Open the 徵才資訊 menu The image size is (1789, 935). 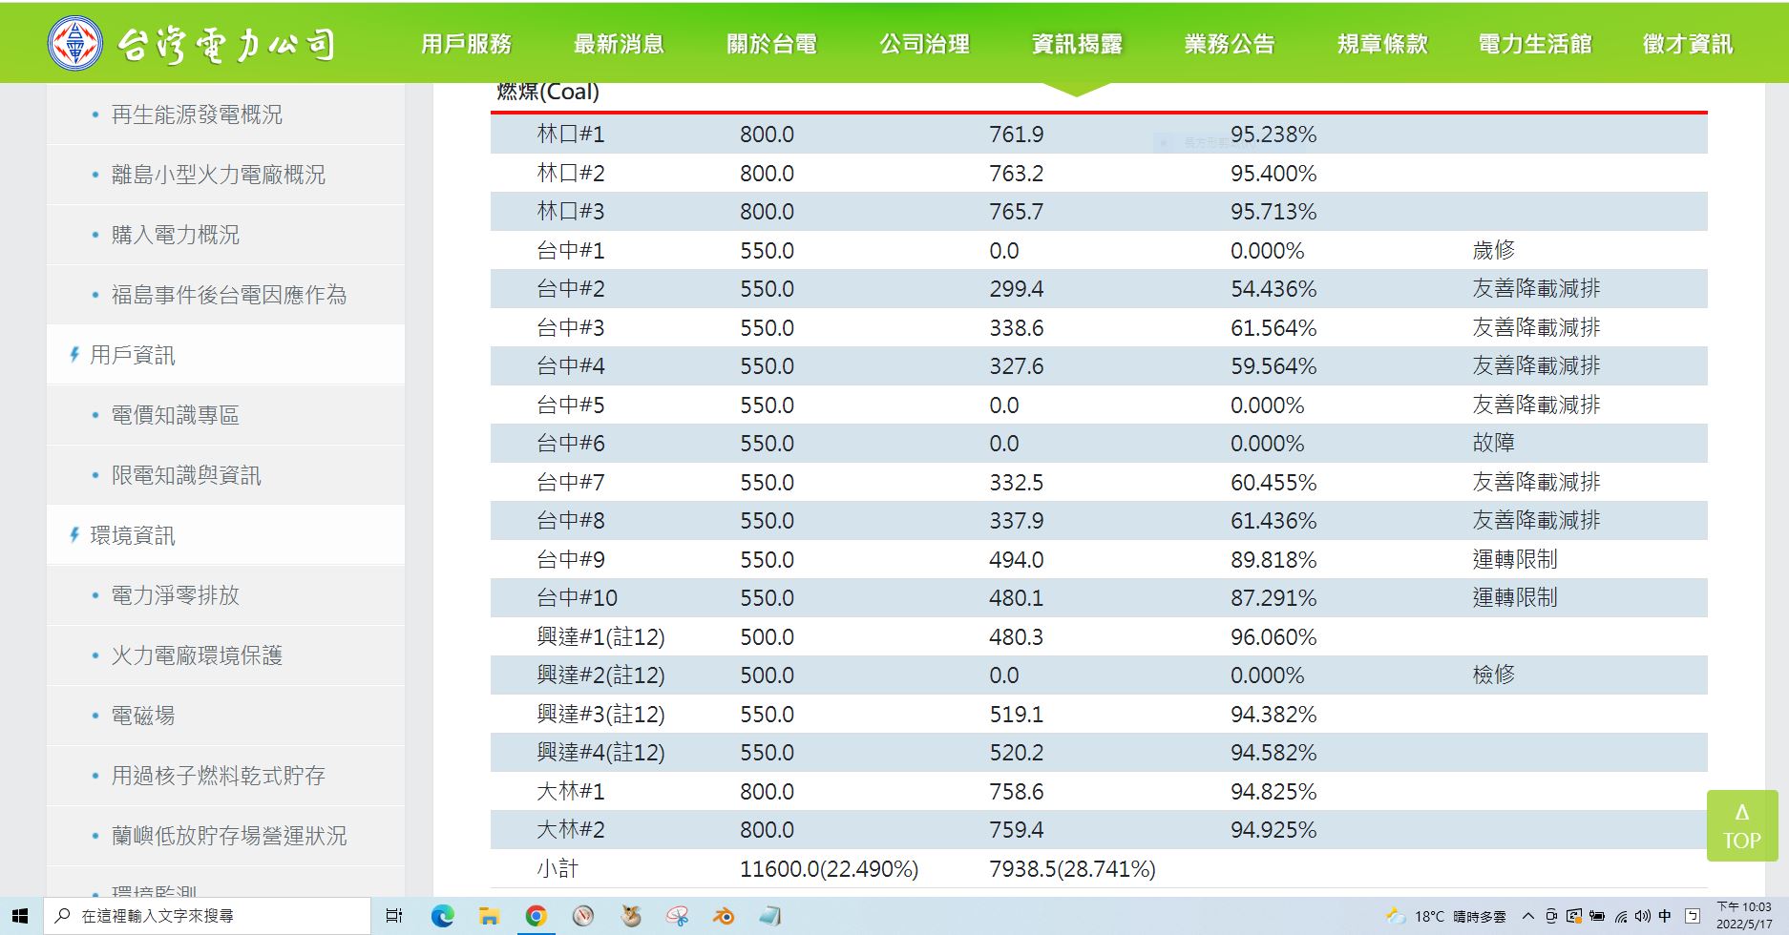[1688, 44]
